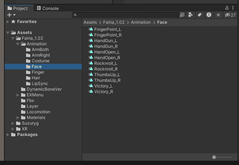The width and height of the screenshot is (239, 165).
Task: Open the Project panel's three-dot menu
Action: tap(233, 8)
